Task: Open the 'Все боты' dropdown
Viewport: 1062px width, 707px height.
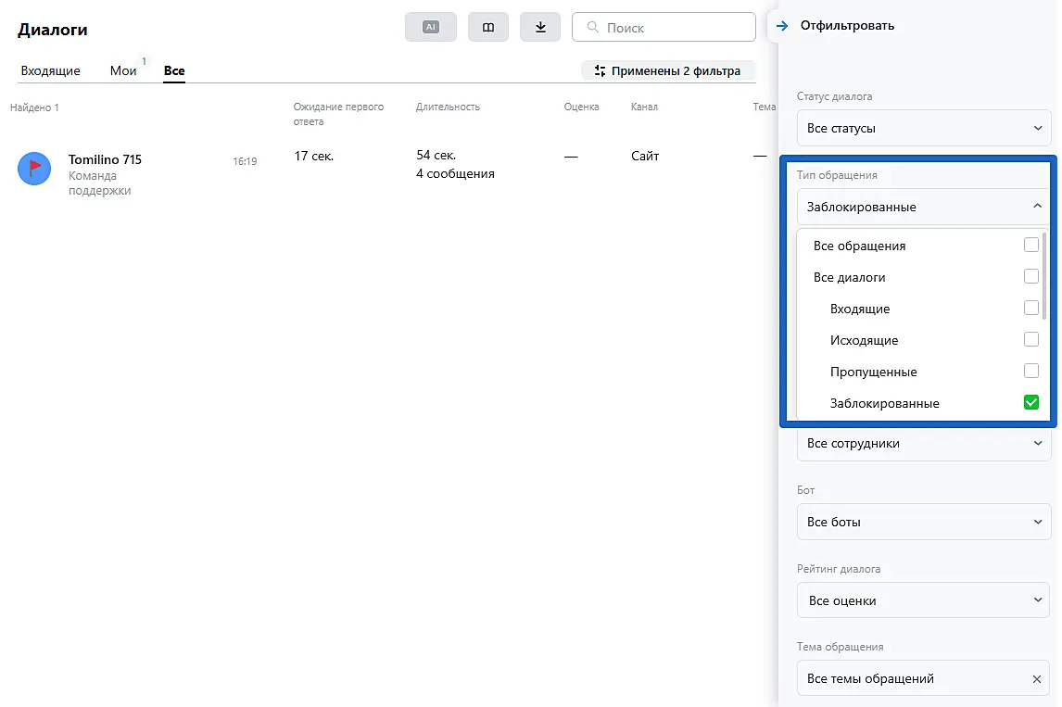Action: (924, 522)
